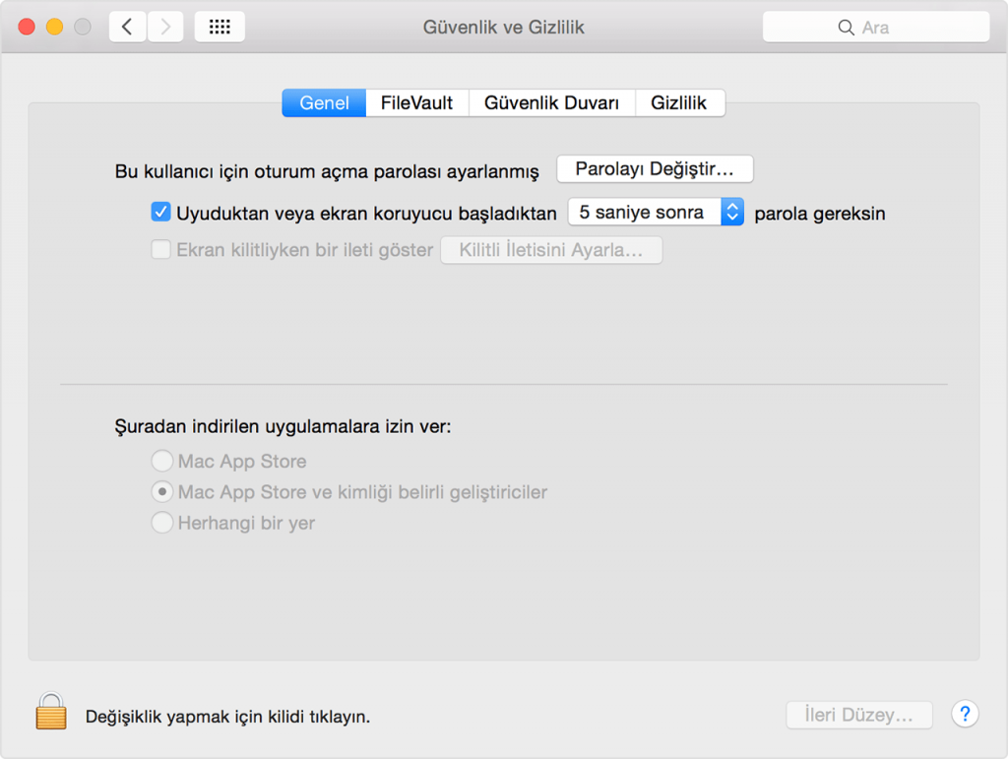Screen dimensions: 1008x759
Task: Choose 'Herhangi bir yer' option
Action: click(x=161, y=523)
